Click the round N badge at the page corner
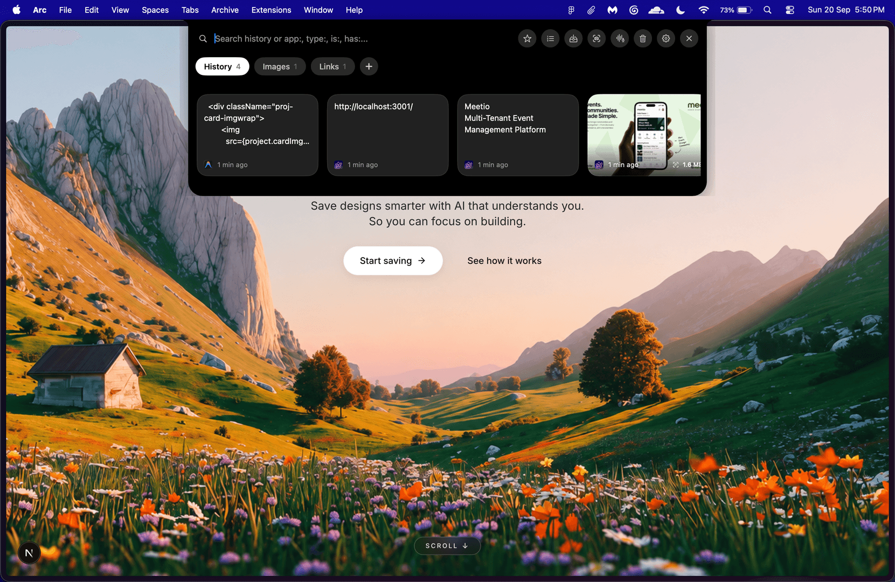This screenshot has width=895, height=582. 29,553
